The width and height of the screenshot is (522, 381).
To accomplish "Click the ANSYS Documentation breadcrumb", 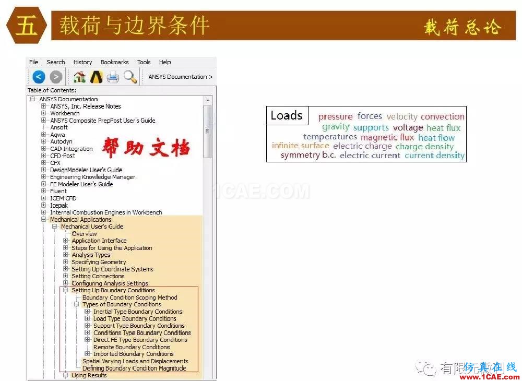I will tap(180, 77).
